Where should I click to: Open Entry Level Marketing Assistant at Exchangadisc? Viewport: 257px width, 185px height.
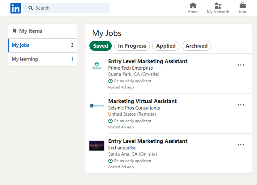coord(148,141)
